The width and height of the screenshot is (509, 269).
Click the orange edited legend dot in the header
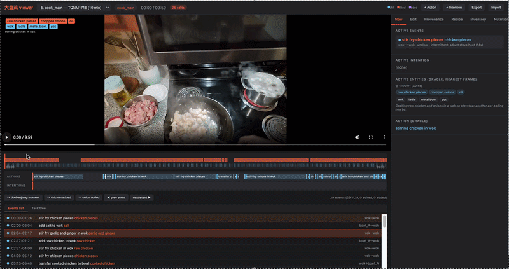[398, 7]
